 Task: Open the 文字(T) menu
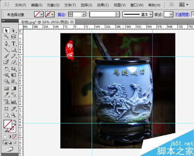[x=70, y=5]
